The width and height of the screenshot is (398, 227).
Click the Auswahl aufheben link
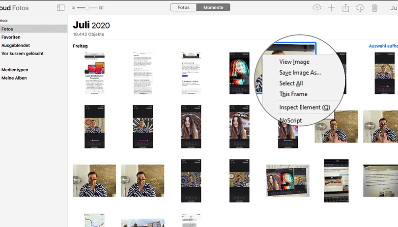point(383,46)
